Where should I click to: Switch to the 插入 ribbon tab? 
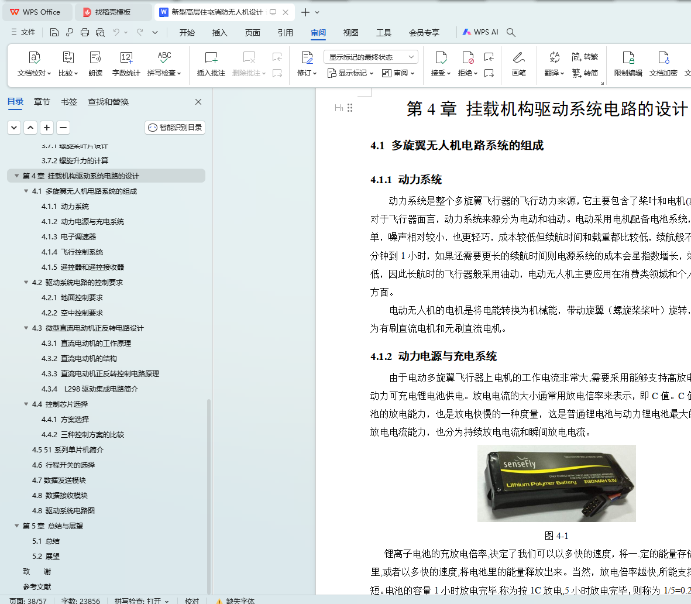[219, 33]
